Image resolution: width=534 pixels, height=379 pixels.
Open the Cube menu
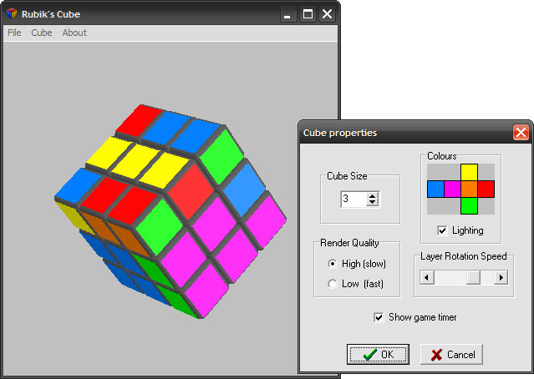(x=42, y=33)
